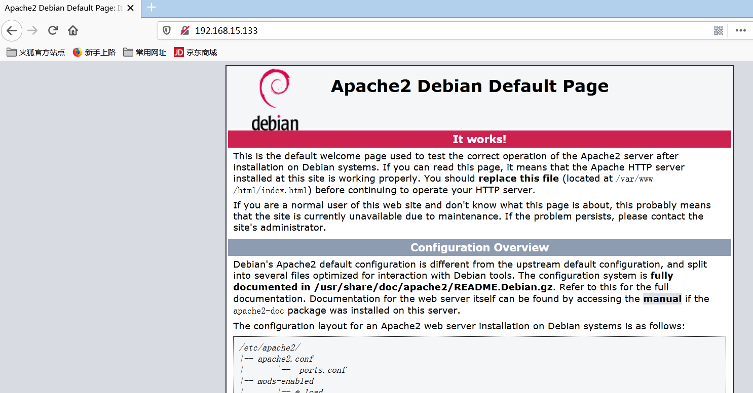
Task: Open the 常用网址 bookmark folder
Action: click(x=145, y=52)
